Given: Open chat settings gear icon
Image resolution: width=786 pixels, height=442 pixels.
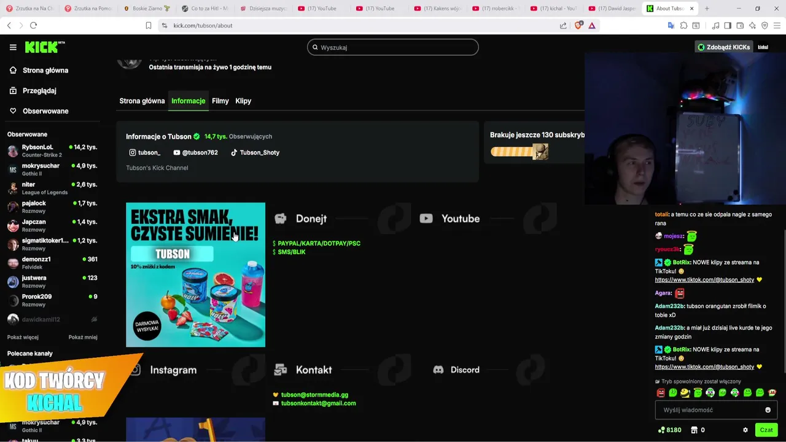Looking at the screenshot, I should (745, 430).
